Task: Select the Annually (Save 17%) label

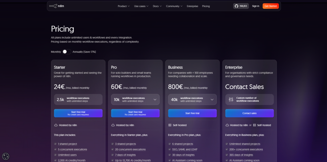Action: click(x=84, y=52)
